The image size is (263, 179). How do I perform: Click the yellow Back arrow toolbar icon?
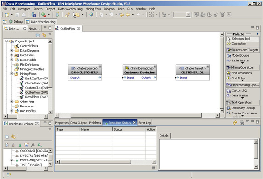[x=128, y=15]
